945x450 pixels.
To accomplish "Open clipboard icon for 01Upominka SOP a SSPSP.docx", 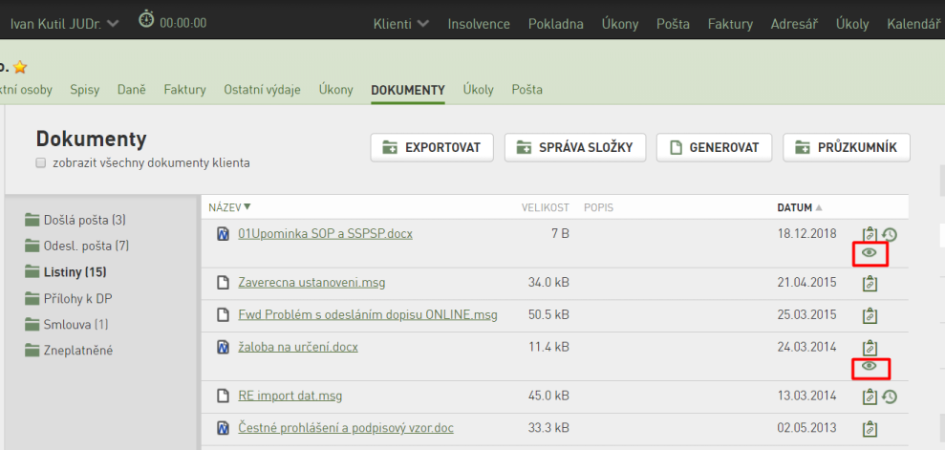I will [x=870, y=234].
